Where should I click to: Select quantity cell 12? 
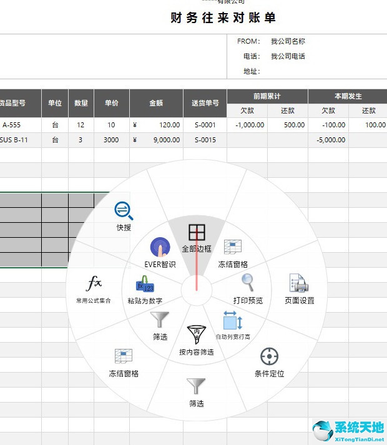[x=81, y=125]
